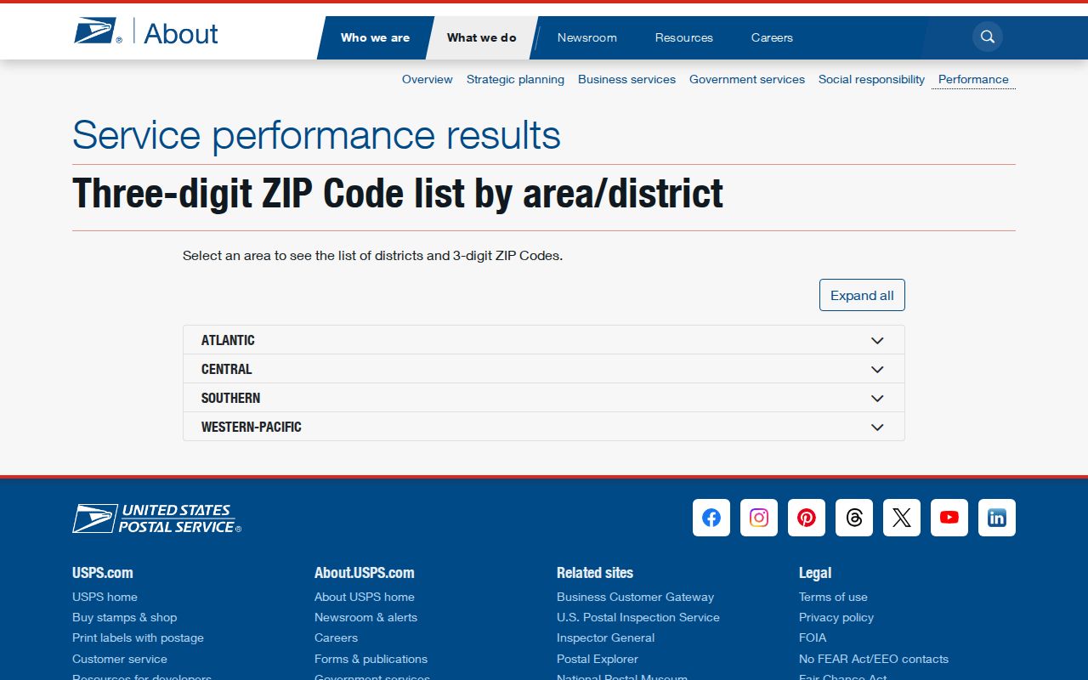Viewport: 1088px width, 680px height.
Task: Open the Resources menu item
Action: (x=683, y=37)
